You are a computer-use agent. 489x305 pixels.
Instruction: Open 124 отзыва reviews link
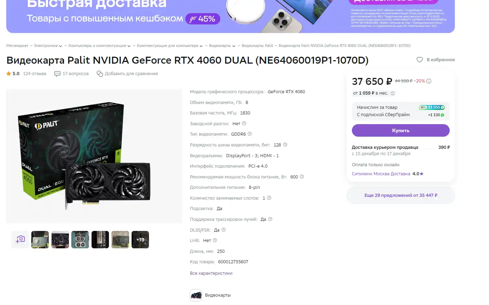coord(34,74)
